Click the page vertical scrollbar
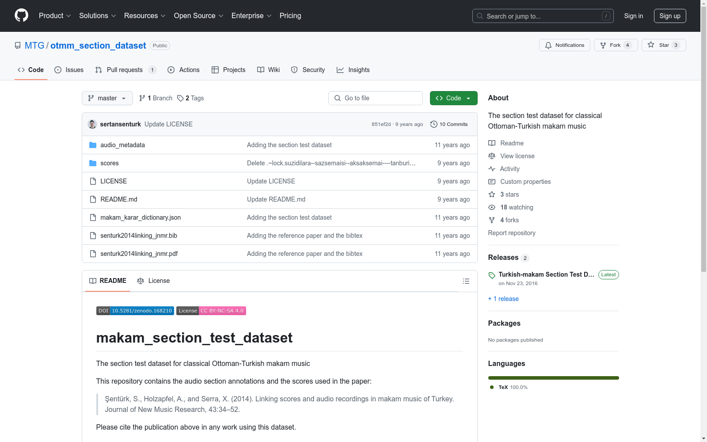707x442 pixels. click(x=704, y=221)
